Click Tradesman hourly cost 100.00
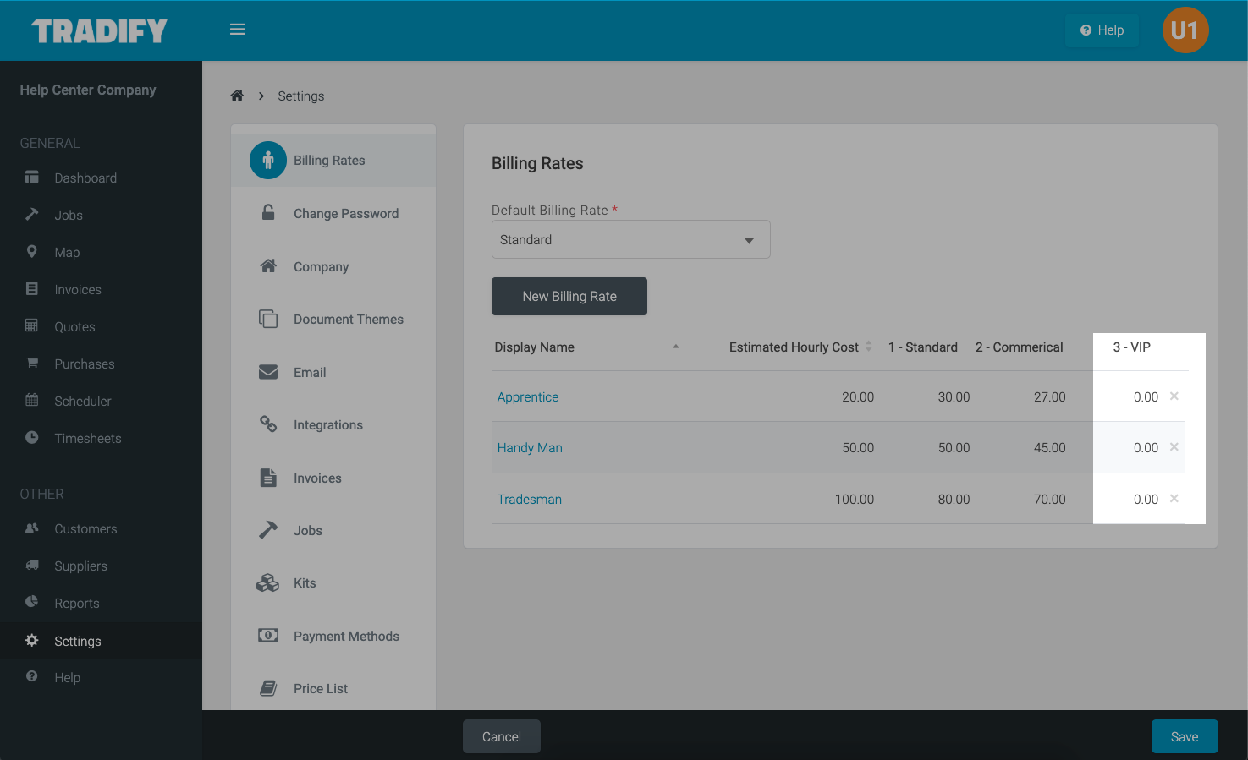 (x=855, y=499)
